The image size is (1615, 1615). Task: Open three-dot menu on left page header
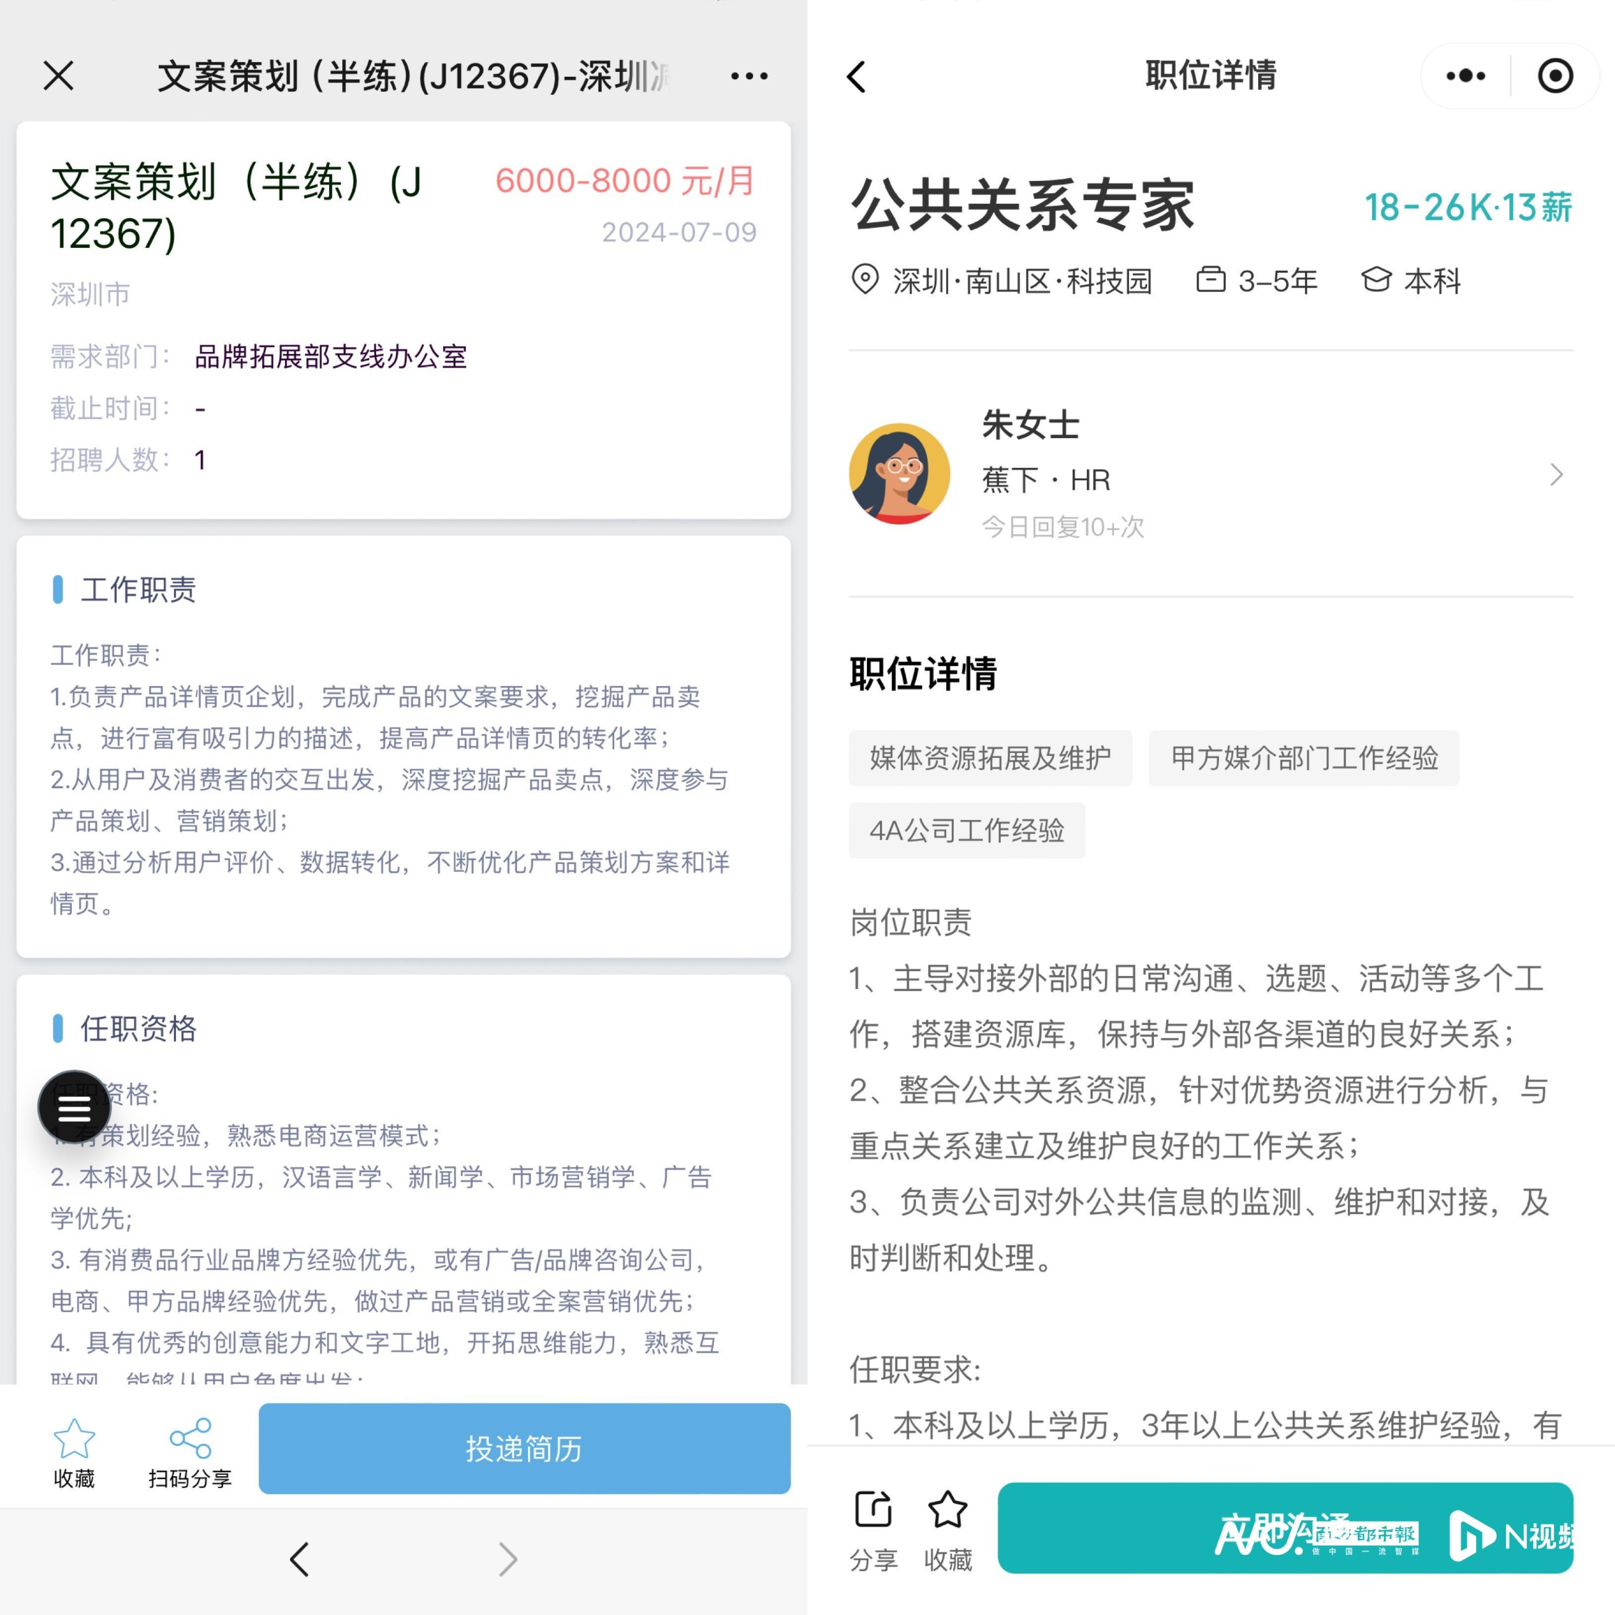click(748, 76)
